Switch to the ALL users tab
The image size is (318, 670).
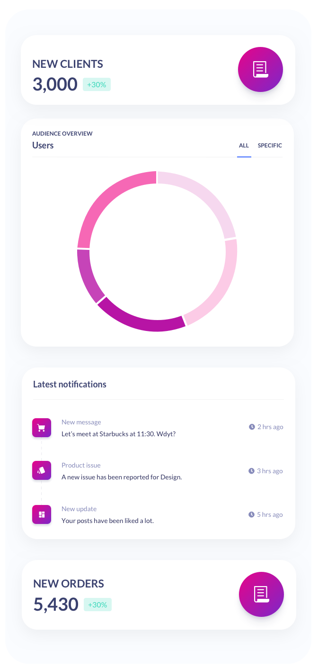click(x=244, y=146)
